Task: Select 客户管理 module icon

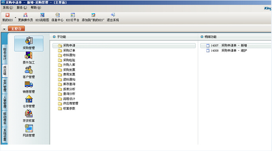Action: point(29,73)
